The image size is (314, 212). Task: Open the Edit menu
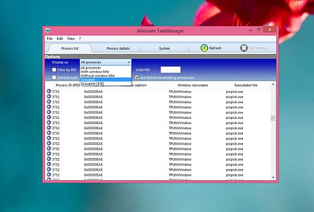pyautogui.click(x=60, y=38)
